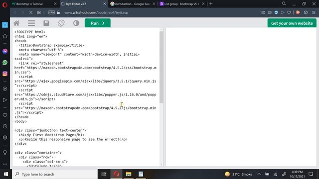Open the Opera menu logo

[5, 4]
